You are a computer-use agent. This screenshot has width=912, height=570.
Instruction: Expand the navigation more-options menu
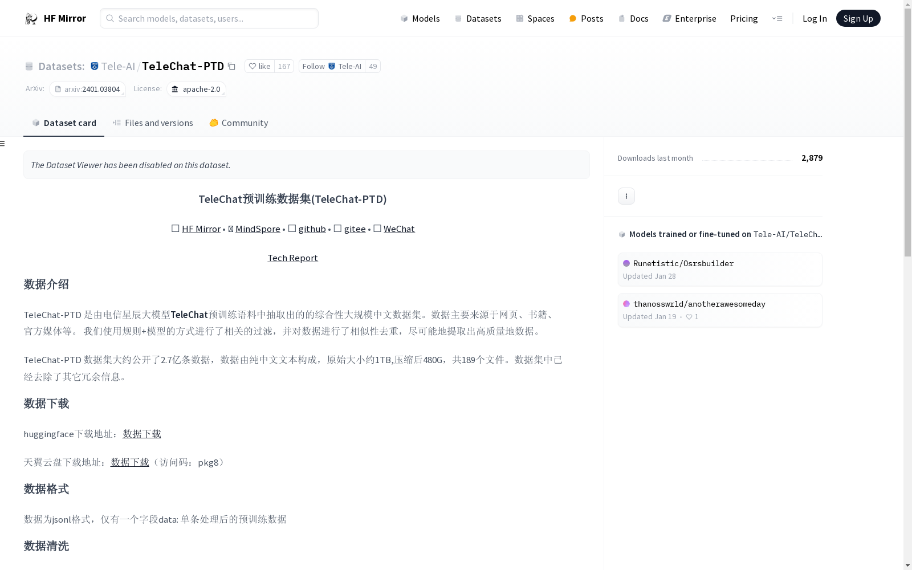(777, 19)
